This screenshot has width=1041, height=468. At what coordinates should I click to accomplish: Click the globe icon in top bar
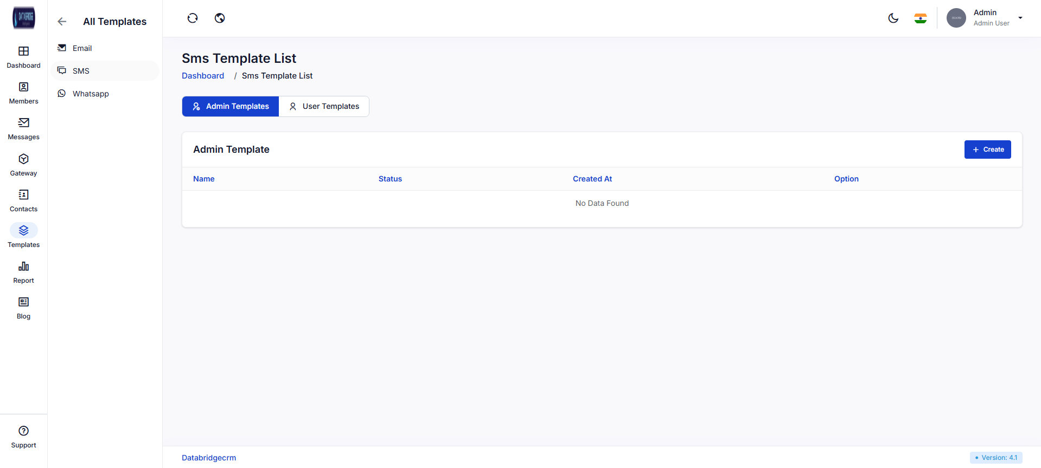click(220, 18)
